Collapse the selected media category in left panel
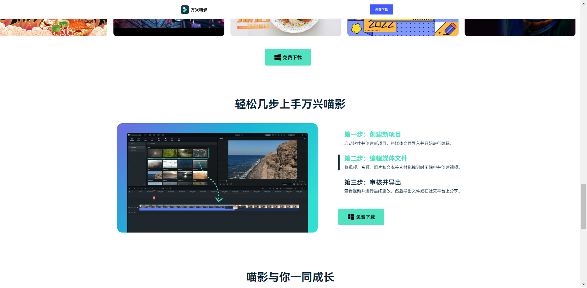 [x=130, y=147]
